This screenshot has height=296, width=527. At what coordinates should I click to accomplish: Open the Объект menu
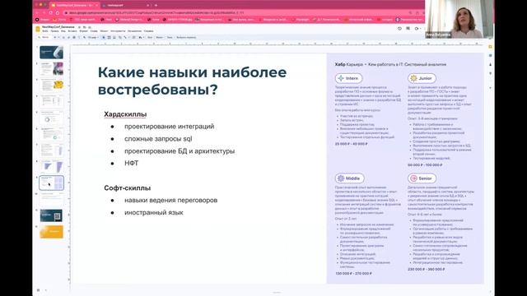104,31
